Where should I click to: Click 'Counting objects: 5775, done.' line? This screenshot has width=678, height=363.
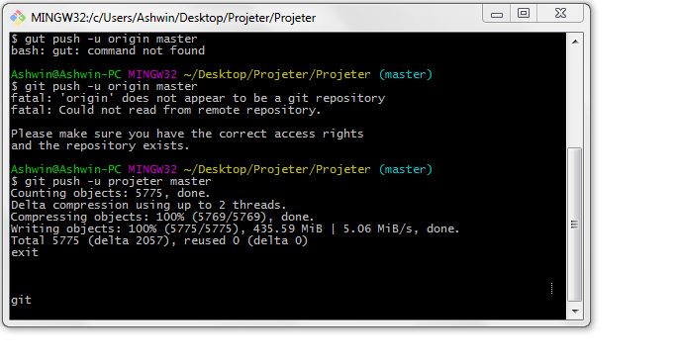pos(110,193)
